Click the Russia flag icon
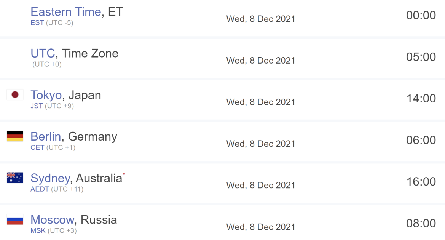The width and height of the screenshot is (445, 240). point(15,219)
